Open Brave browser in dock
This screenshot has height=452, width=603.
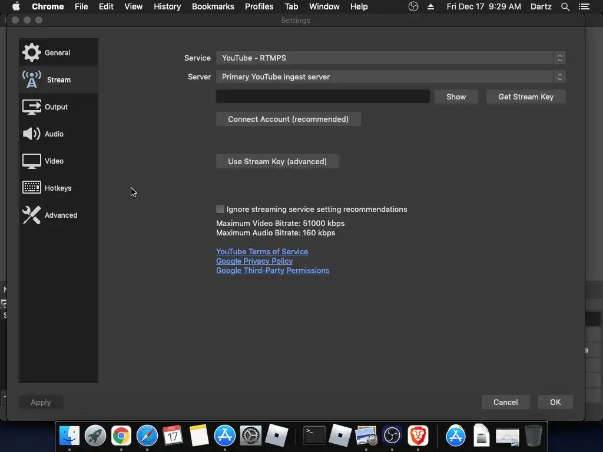tap(418, 436)
